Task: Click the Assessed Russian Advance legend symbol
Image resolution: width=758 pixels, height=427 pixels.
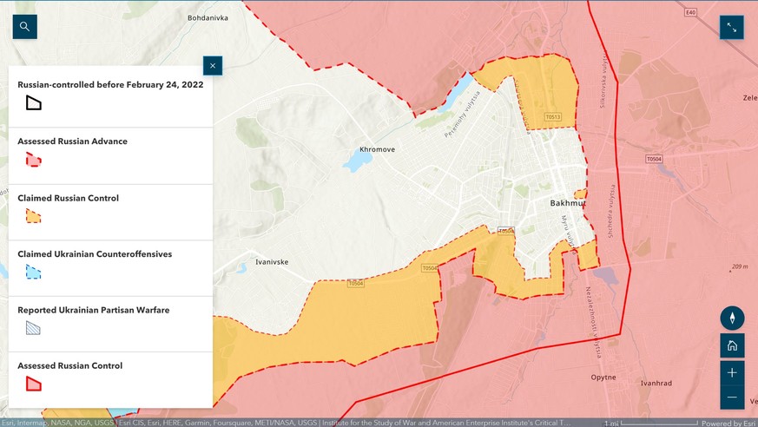Action: tap(33, 160)
